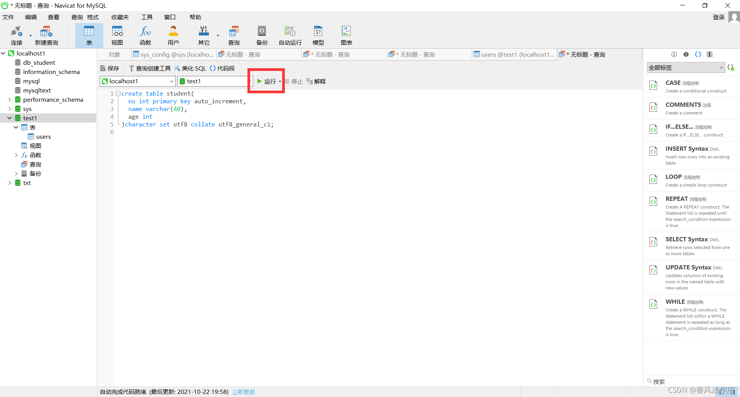This screenshot has width=740, height=397.
Task: Select the 表 (Table) toolbar icon
Action: [x=89, y=35]
